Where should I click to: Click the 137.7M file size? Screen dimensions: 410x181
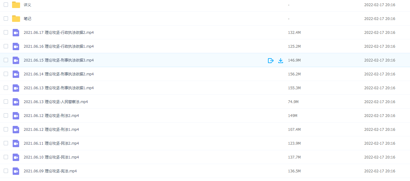(294, 157)
